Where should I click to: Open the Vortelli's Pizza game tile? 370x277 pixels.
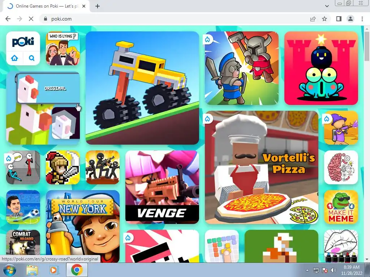pos(262,167)
